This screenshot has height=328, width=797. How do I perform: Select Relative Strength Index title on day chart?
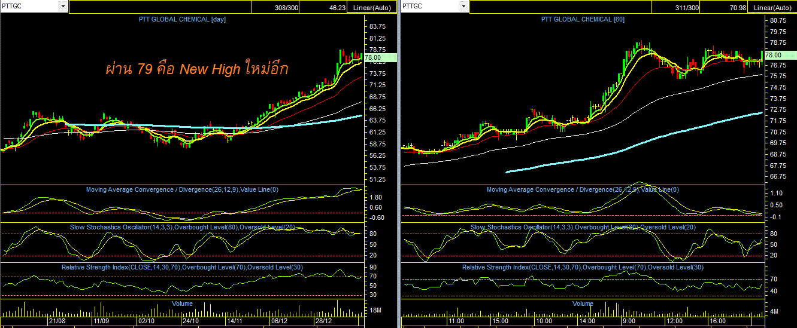coord(182,267)
